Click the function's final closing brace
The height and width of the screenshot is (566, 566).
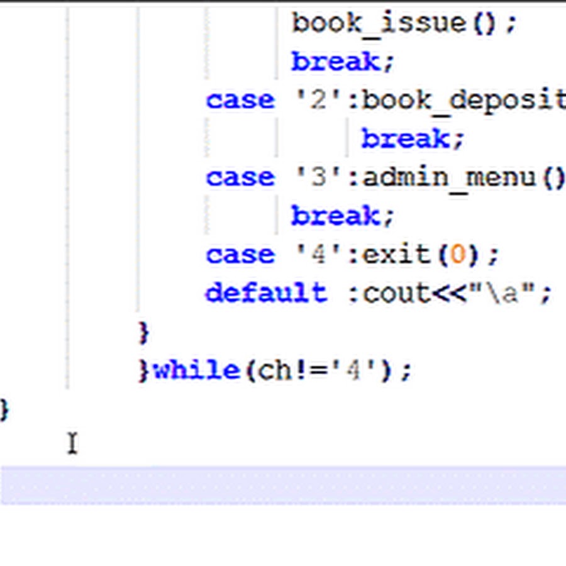(x=4, y=410)
